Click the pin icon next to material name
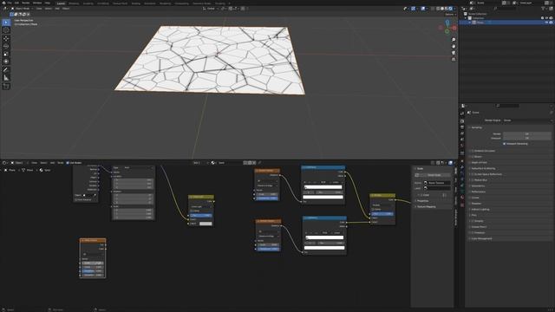 [x=259, y=163]
